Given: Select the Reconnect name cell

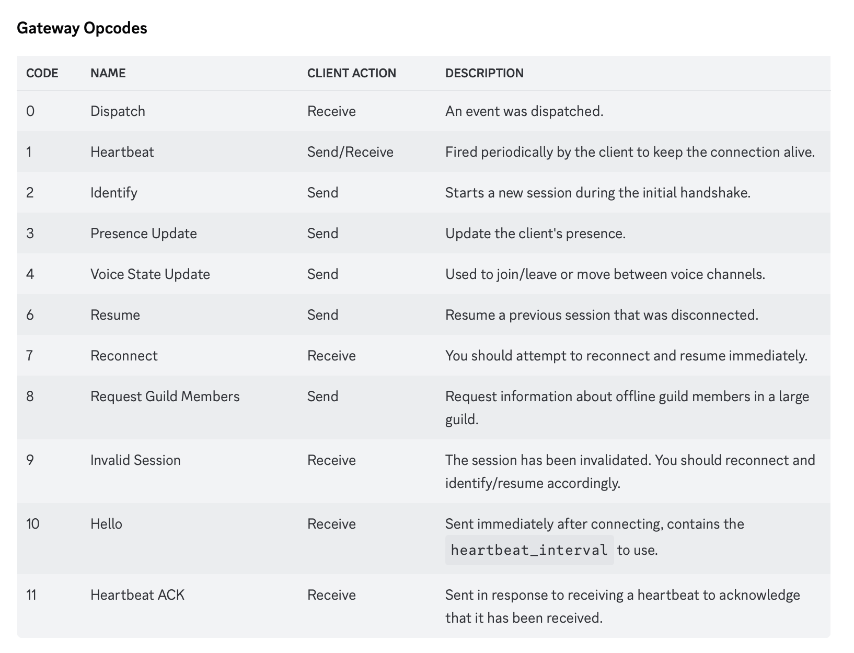Looking at the screenshot, I should [124, 356].
